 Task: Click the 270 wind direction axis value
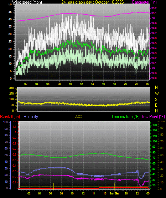pos(11,94)
